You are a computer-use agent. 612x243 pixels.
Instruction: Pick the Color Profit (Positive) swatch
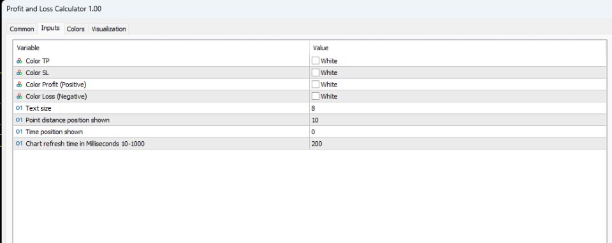pos(316,84)
